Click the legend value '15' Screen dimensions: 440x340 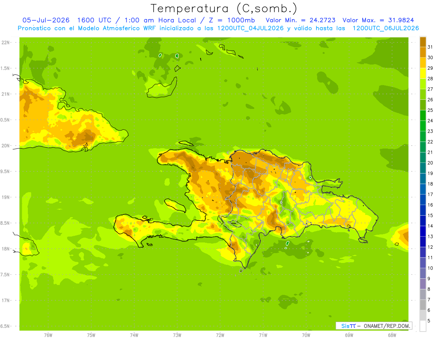pos(430,216)
